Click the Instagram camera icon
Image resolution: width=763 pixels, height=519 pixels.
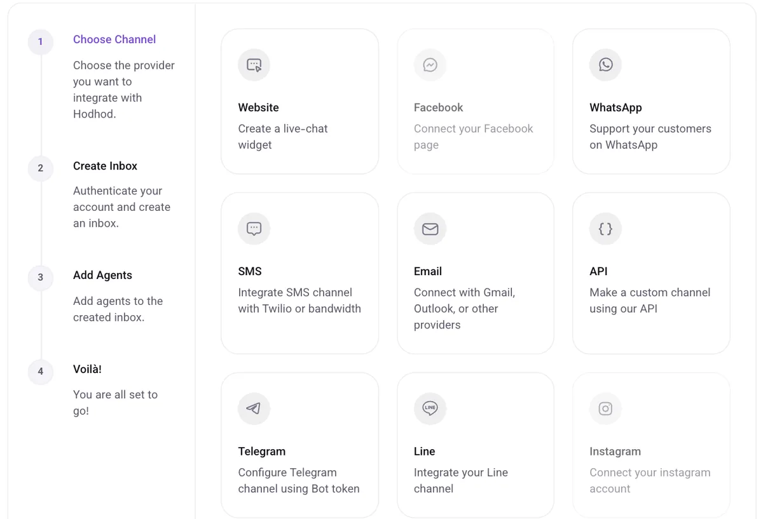click(605, 408)
